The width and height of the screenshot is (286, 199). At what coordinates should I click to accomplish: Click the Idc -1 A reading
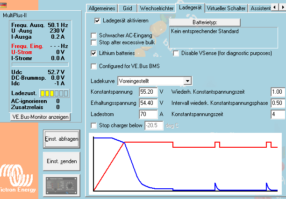pyautogui.click(x=38, y=83)
